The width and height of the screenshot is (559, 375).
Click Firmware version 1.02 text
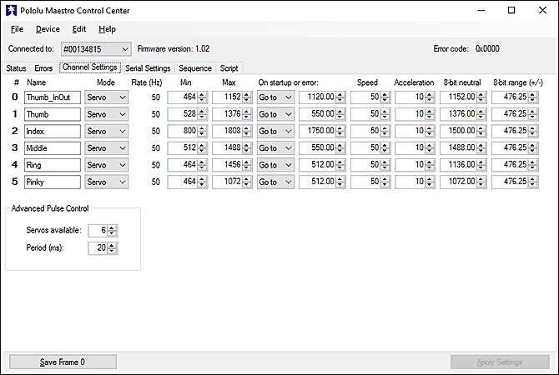[174, 49]
